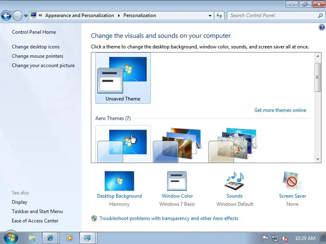Viewport: 326px width, 244px height.
Task: Click Get more themes online
Action: (280, 110)
